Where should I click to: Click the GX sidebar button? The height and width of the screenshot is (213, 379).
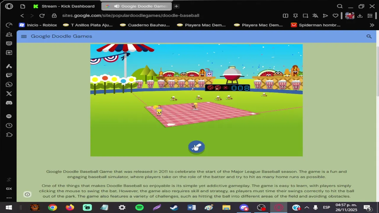pos(9,189)
